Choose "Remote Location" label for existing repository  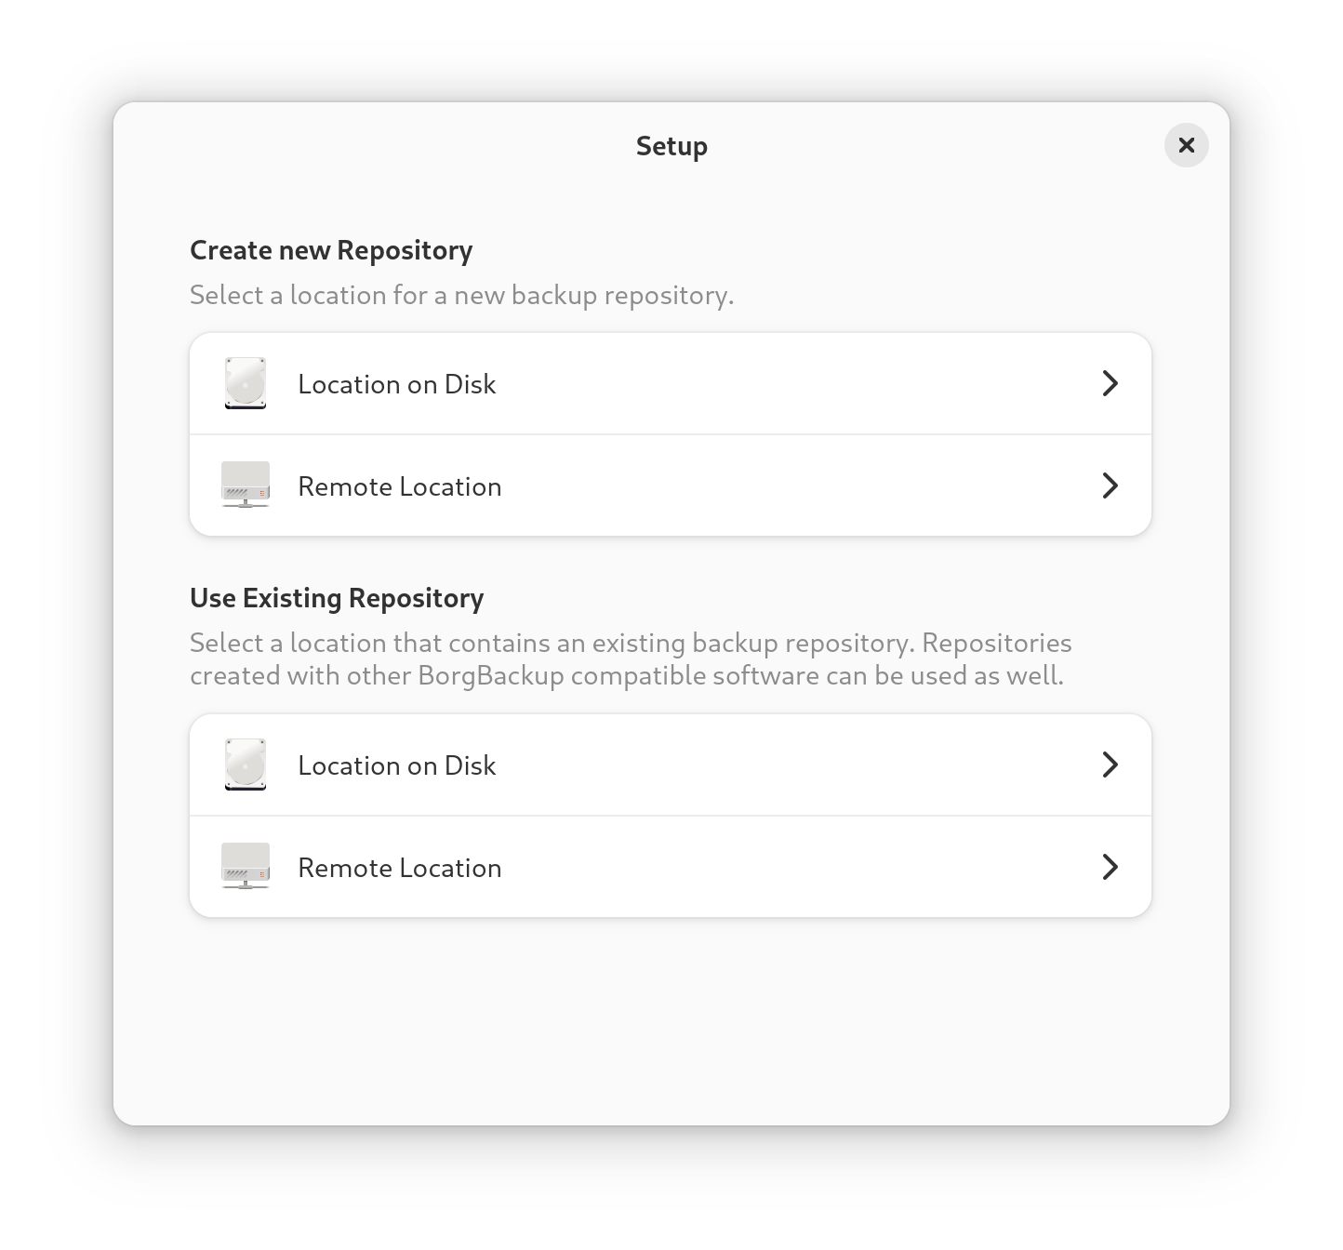coord(399,868)
